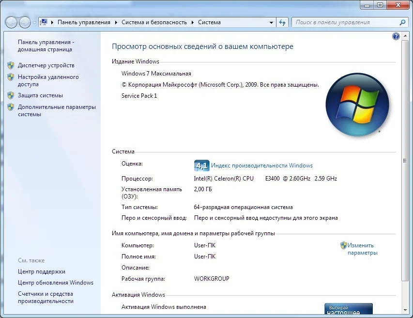Go to Панель управления - домашняя страница
The height and width of the screenshot is (318, 413).
(46, 46)
